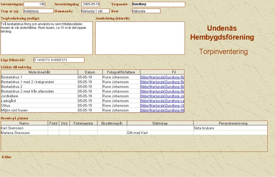Open the file link for Jordkällare row
Screen dimensions: 275x177
pyautogui.click(x=162, y=96)
